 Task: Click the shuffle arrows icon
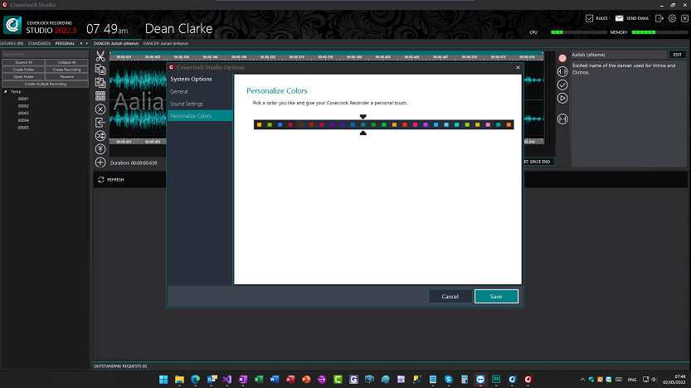[x=100, y=135]
